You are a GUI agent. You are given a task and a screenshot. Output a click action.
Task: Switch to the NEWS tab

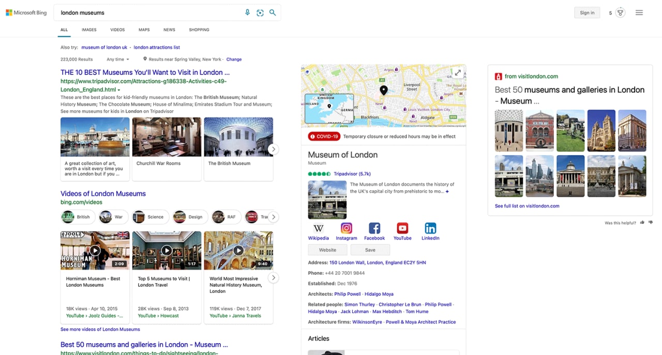tap(169, 30)
